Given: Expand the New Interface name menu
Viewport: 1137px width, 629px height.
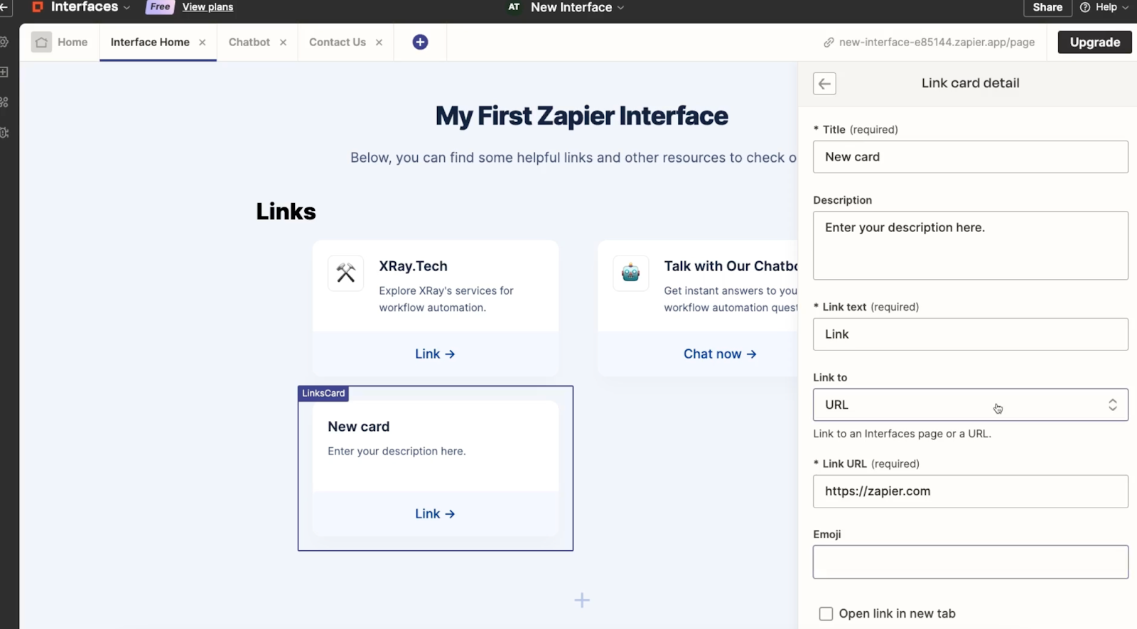Looking at the screenshot, I should (620, 8).
